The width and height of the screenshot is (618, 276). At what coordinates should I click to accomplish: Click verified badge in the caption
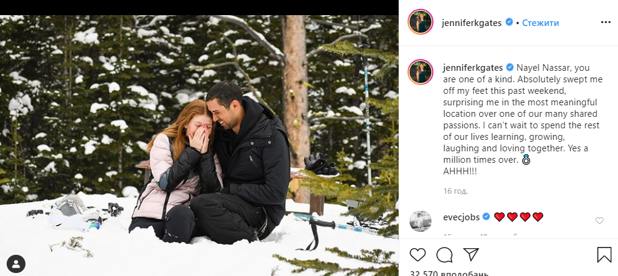(510, 67)
